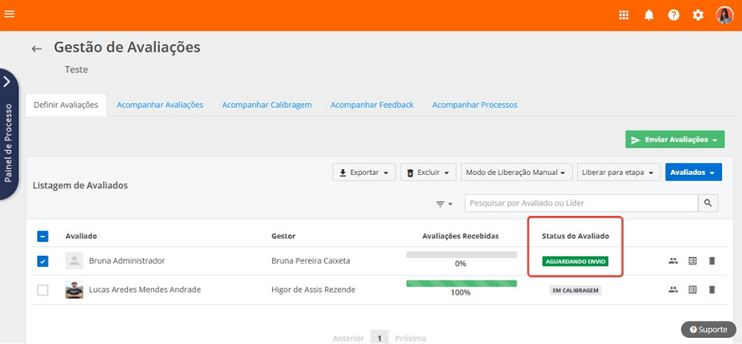Image resolution: width=742 pixels, height=344 pixels.
Task: Switch to the Acompanhar Avaliações tab
Action: [160, 105]
